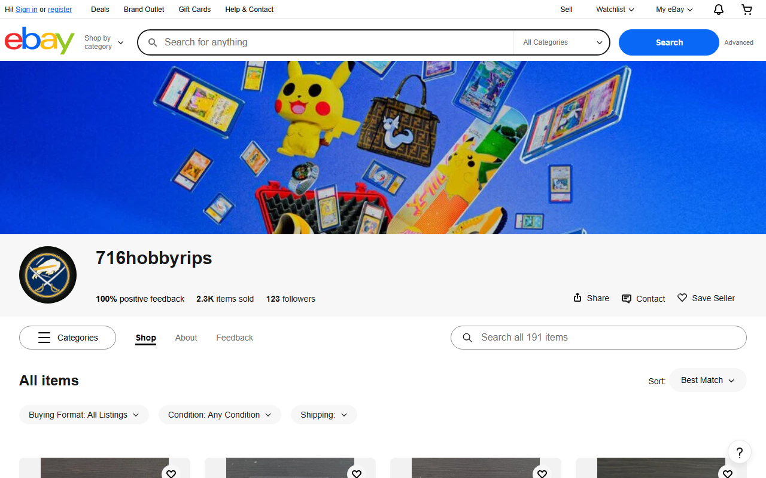Click the help question mark button
766x478 pixels.
pyautogui.click(x=740, y=452)
